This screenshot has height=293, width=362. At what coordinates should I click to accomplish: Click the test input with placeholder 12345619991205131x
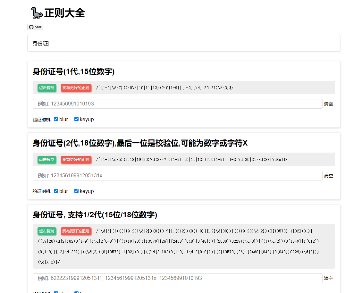[177, 176]
